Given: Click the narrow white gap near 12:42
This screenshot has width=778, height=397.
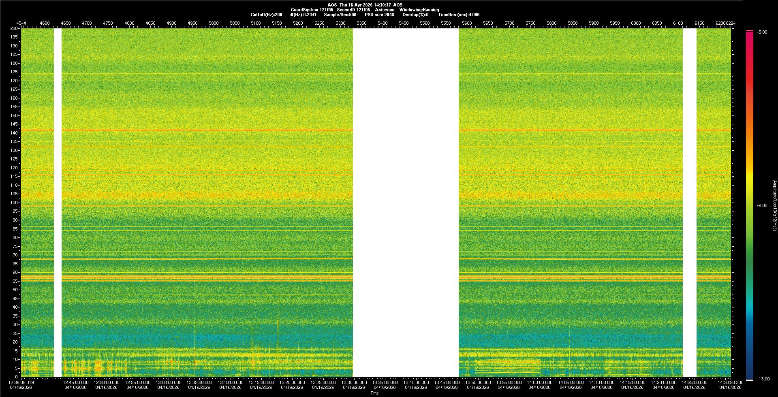Looking at the screenshot, I should point(58,203).
